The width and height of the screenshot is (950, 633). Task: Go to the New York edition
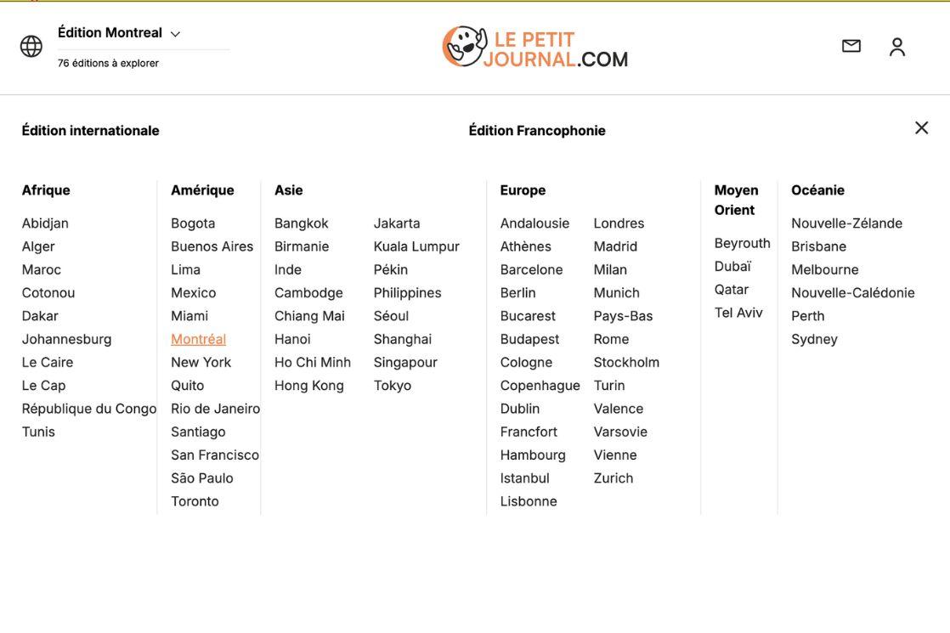201,362
